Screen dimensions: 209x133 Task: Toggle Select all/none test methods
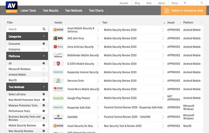pyautogui.click(x=44, y=94)
